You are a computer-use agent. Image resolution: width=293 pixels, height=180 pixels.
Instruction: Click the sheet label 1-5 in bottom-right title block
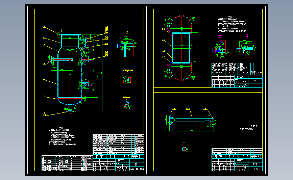[x=255, y=169]
